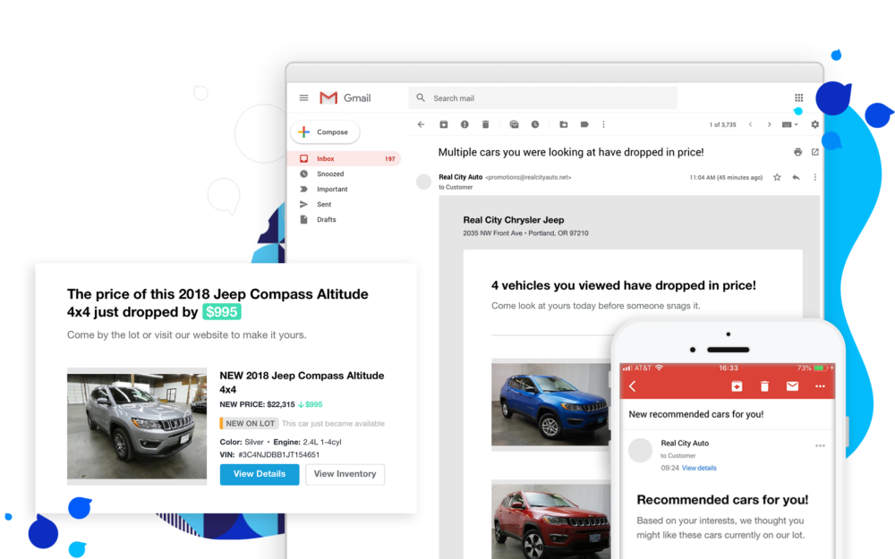Open the email in a new window
This screenshot has height=559, width=895.
coord(815,152)
